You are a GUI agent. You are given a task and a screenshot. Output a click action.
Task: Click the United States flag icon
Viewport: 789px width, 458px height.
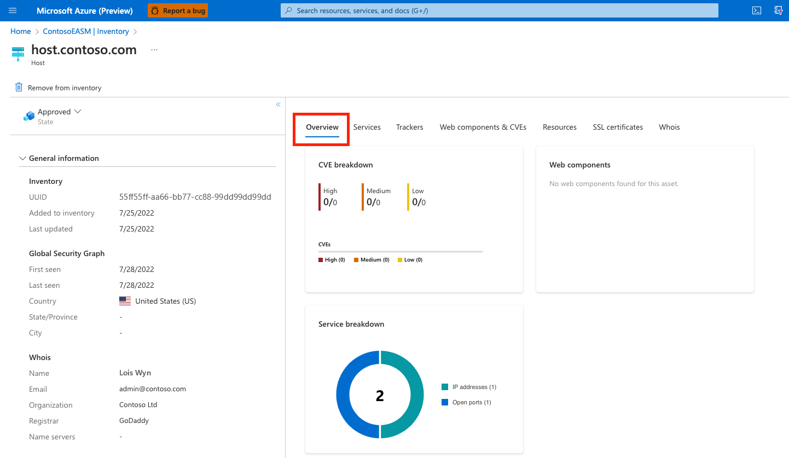125,301
